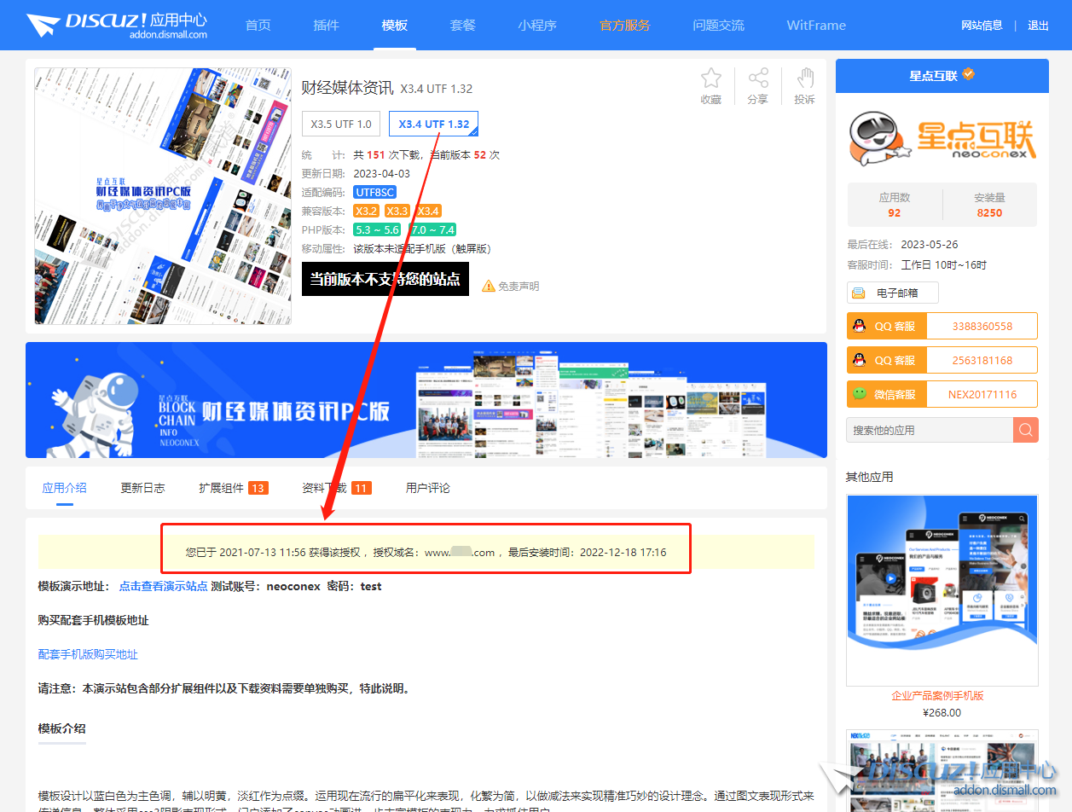Open the 小程序 nav item
The image size is (1072, 812).
pyautogui.click(x=537, y=25)
